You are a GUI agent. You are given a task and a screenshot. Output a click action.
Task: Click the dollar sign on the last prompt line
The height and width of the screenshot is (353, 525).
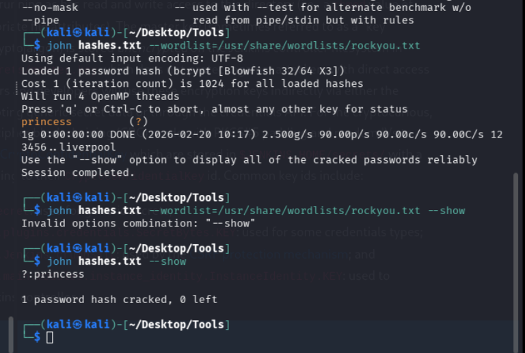pyautogui.click(x=37, y=337)
